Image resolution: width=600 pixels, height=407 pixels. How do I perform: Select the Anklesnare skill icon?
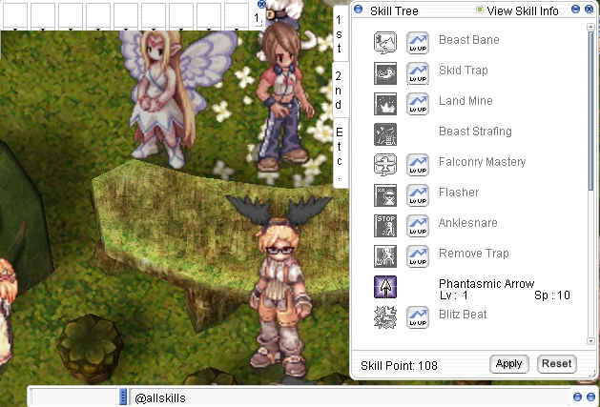point(385,226)
